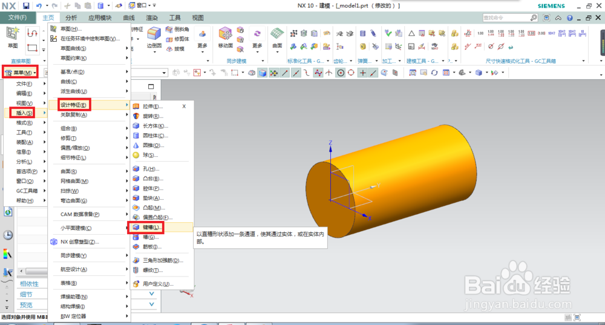Screen dimensions: 605x325
Task: Click the magnifier icon in command finder
Action: [x=533, y=18]
